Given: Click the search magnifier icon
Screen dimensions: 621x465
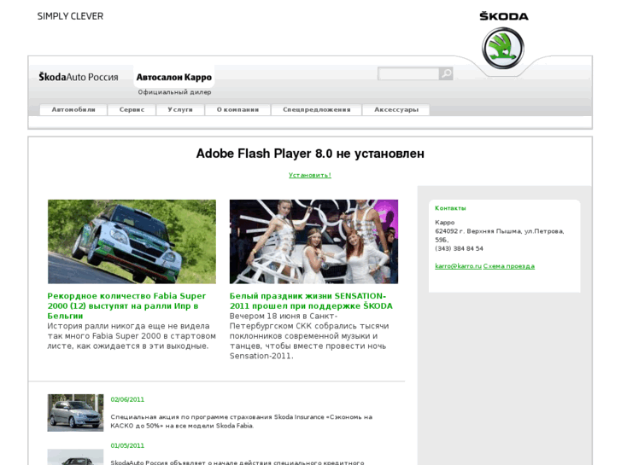Looking at the screenshot, I should pyautogui.click(x=446, y=73).
